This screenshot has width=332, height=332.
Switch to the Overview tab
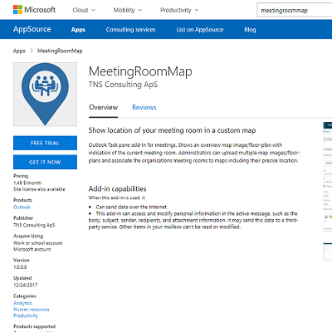(104, 107)
